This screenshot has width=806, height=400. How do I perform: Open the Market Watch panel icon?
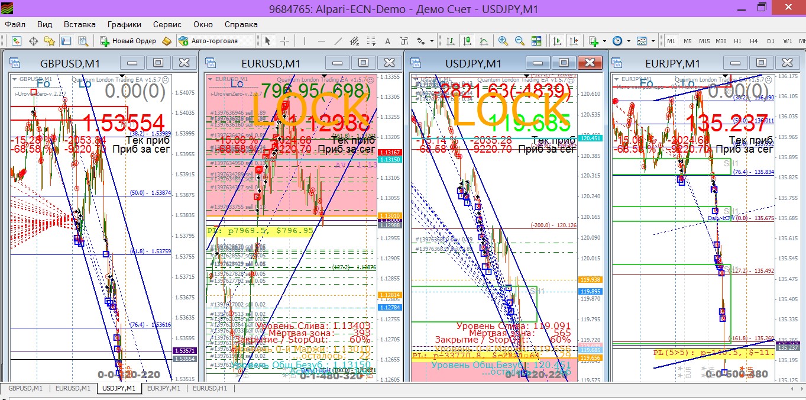[x=17, y=41]
